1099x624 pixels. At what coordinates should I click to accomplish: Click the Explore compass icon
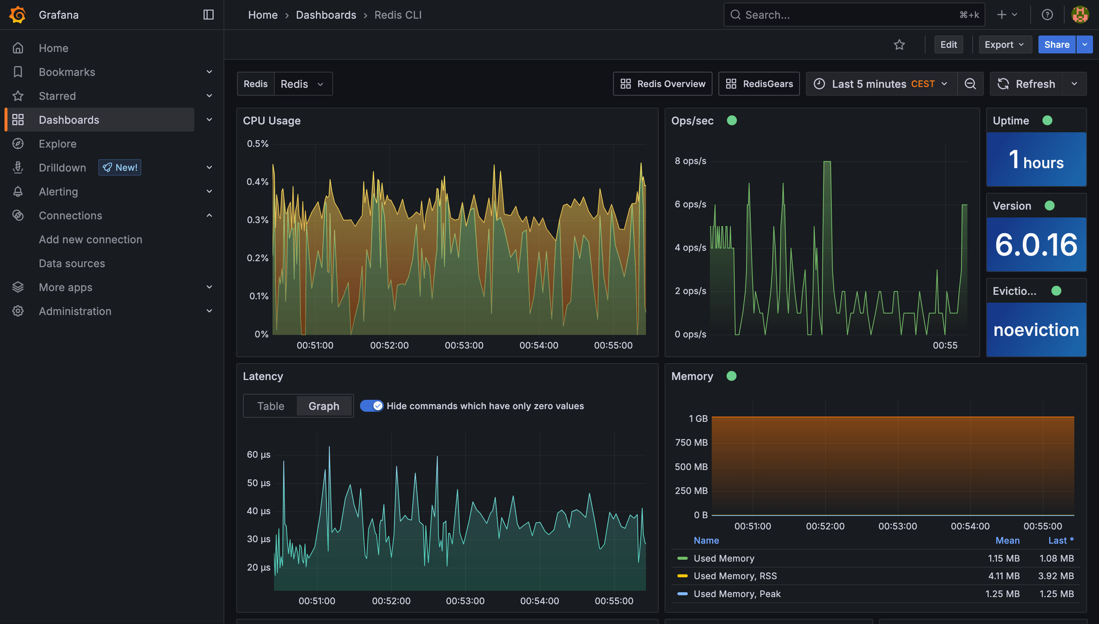18,143
